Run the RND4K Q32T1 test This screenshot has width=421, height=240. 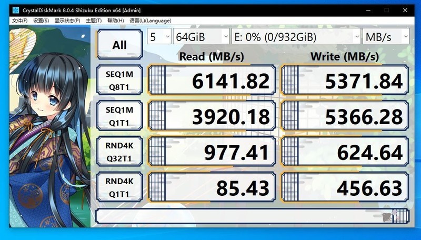click(119, 152)
